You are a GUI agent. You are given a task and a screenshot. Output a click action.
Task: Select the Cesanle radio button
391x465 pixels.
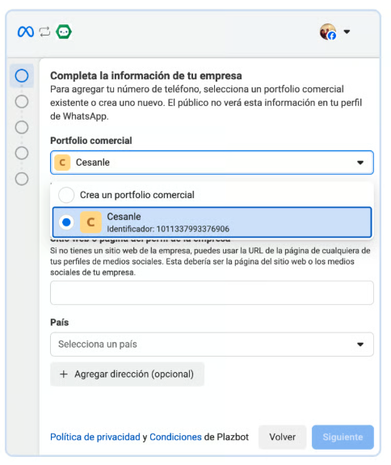tap(66, 222)
